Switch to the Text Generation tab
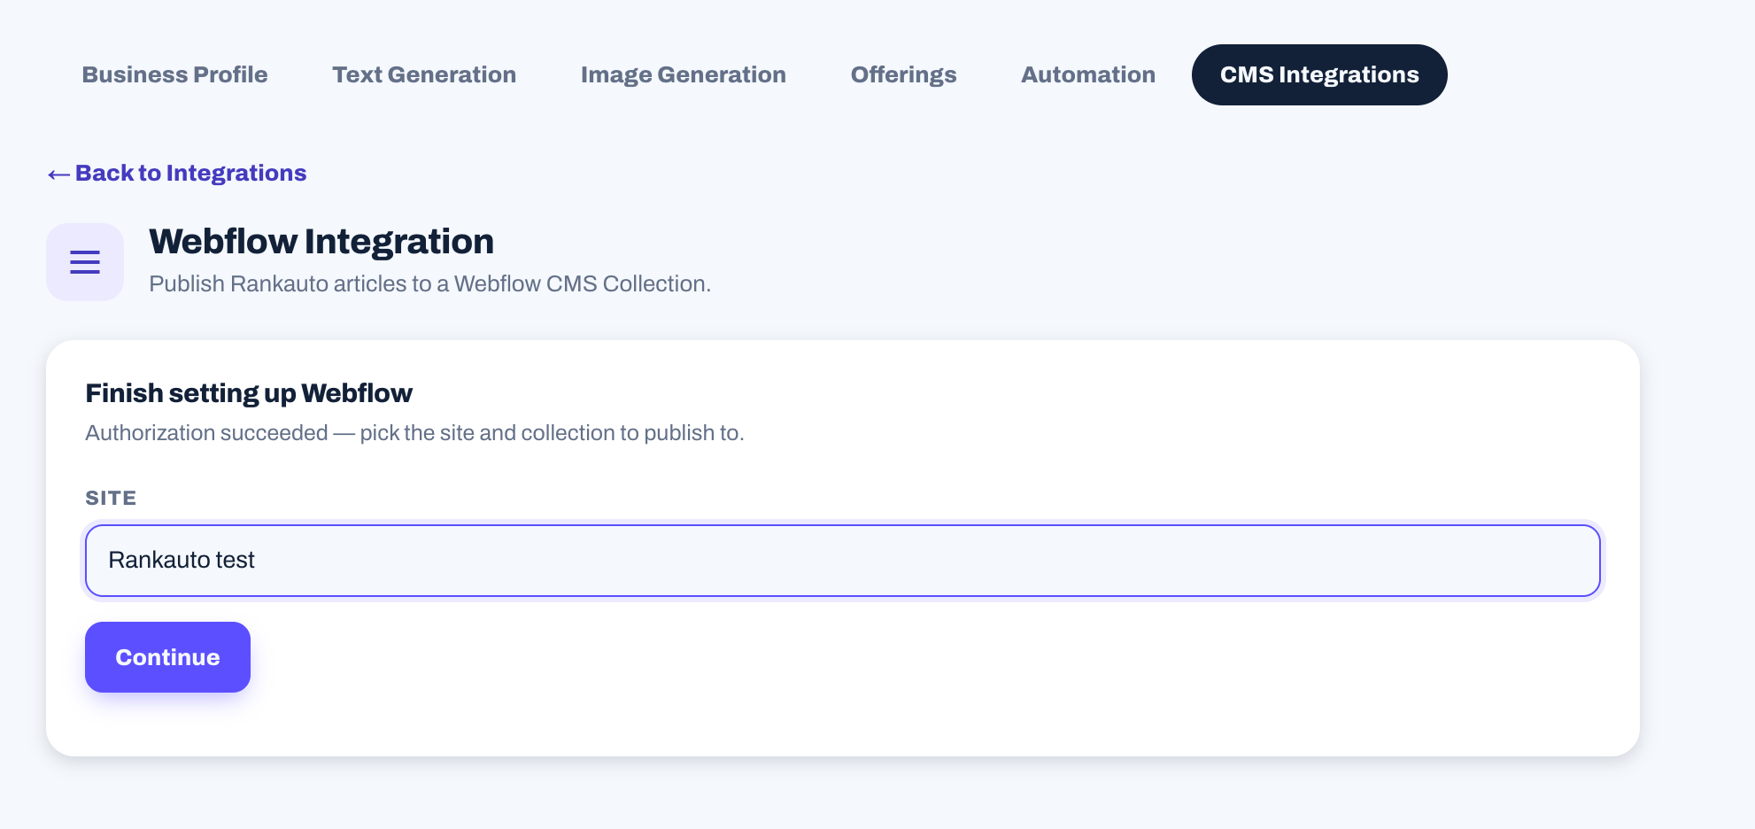 [424, 74]
